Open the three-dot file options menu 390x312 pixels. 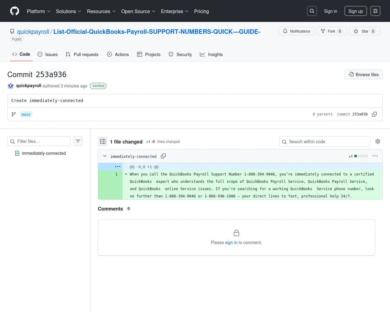coord(375,156)
